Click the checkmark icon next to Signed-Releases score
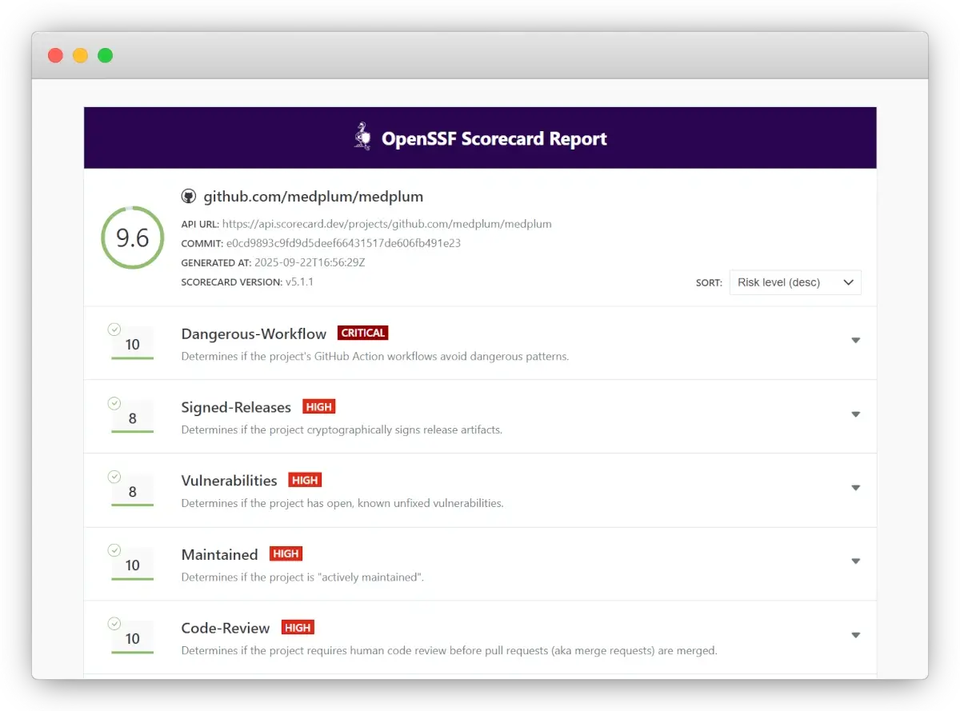960x711 pixels. (x=114, y=402)
